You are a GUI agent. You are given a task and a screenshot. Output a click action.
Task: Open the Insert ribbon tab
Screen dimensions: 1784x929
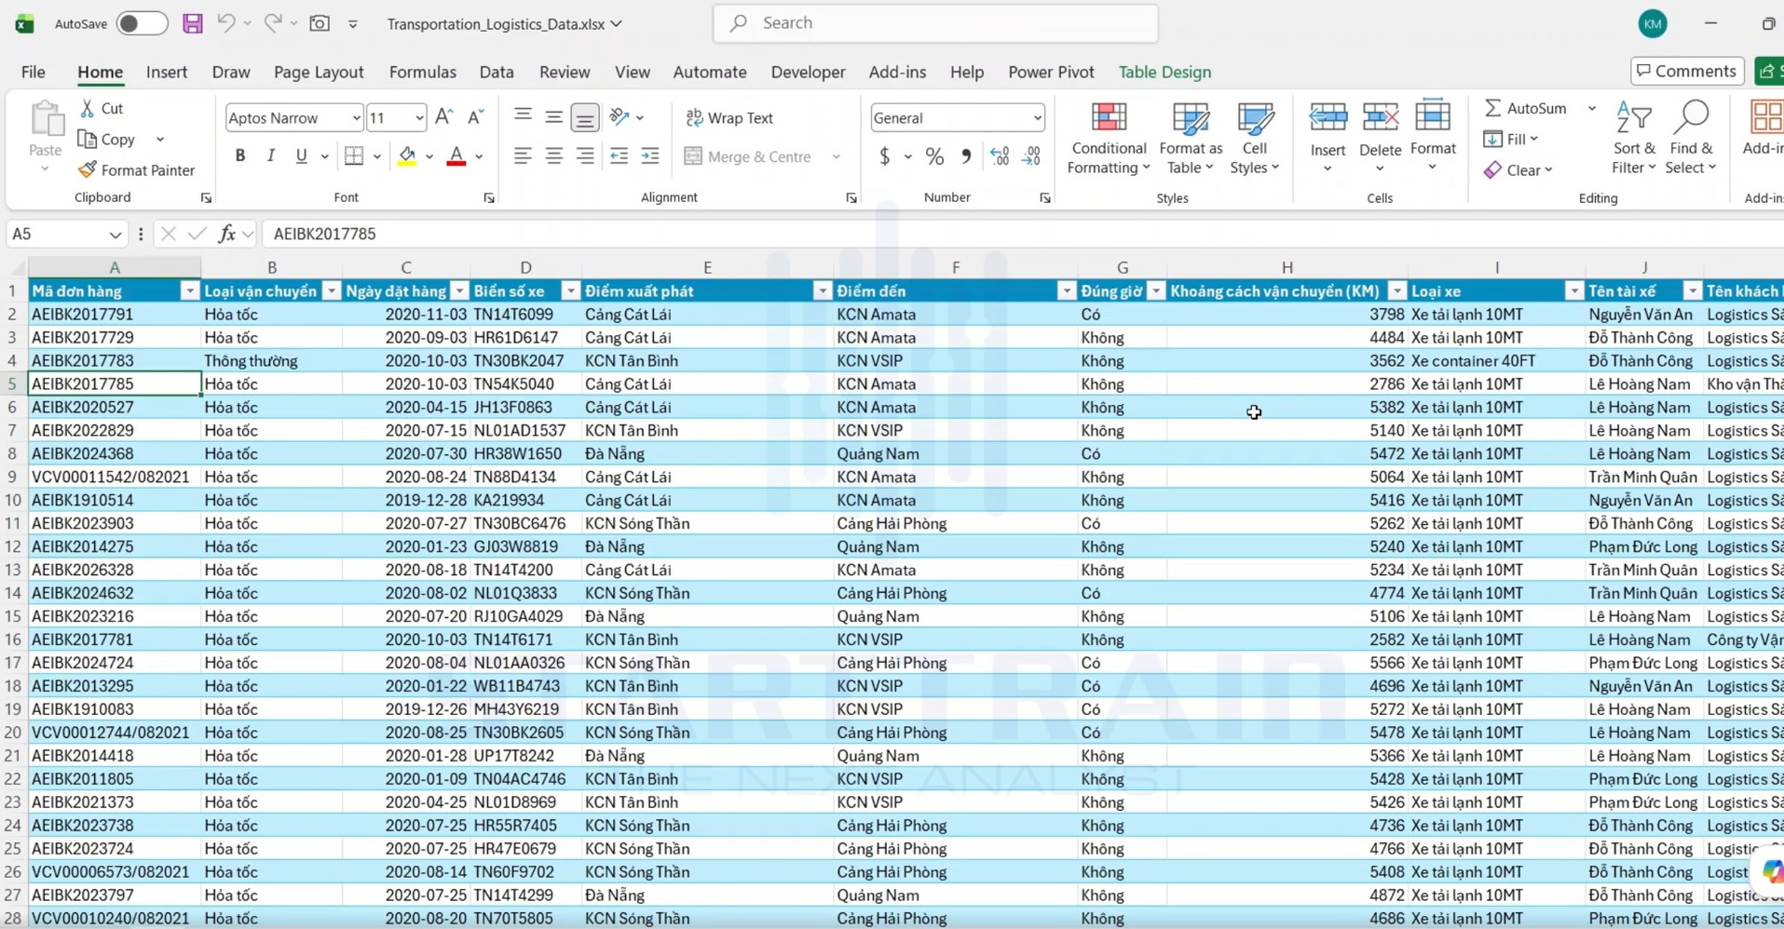click(x=167, y=72)
